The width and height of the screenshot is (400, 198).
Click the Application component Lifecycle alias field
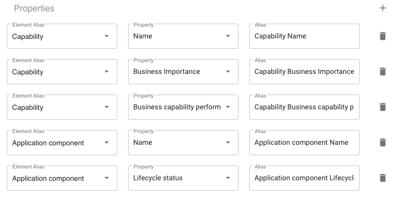click(304, 178)
